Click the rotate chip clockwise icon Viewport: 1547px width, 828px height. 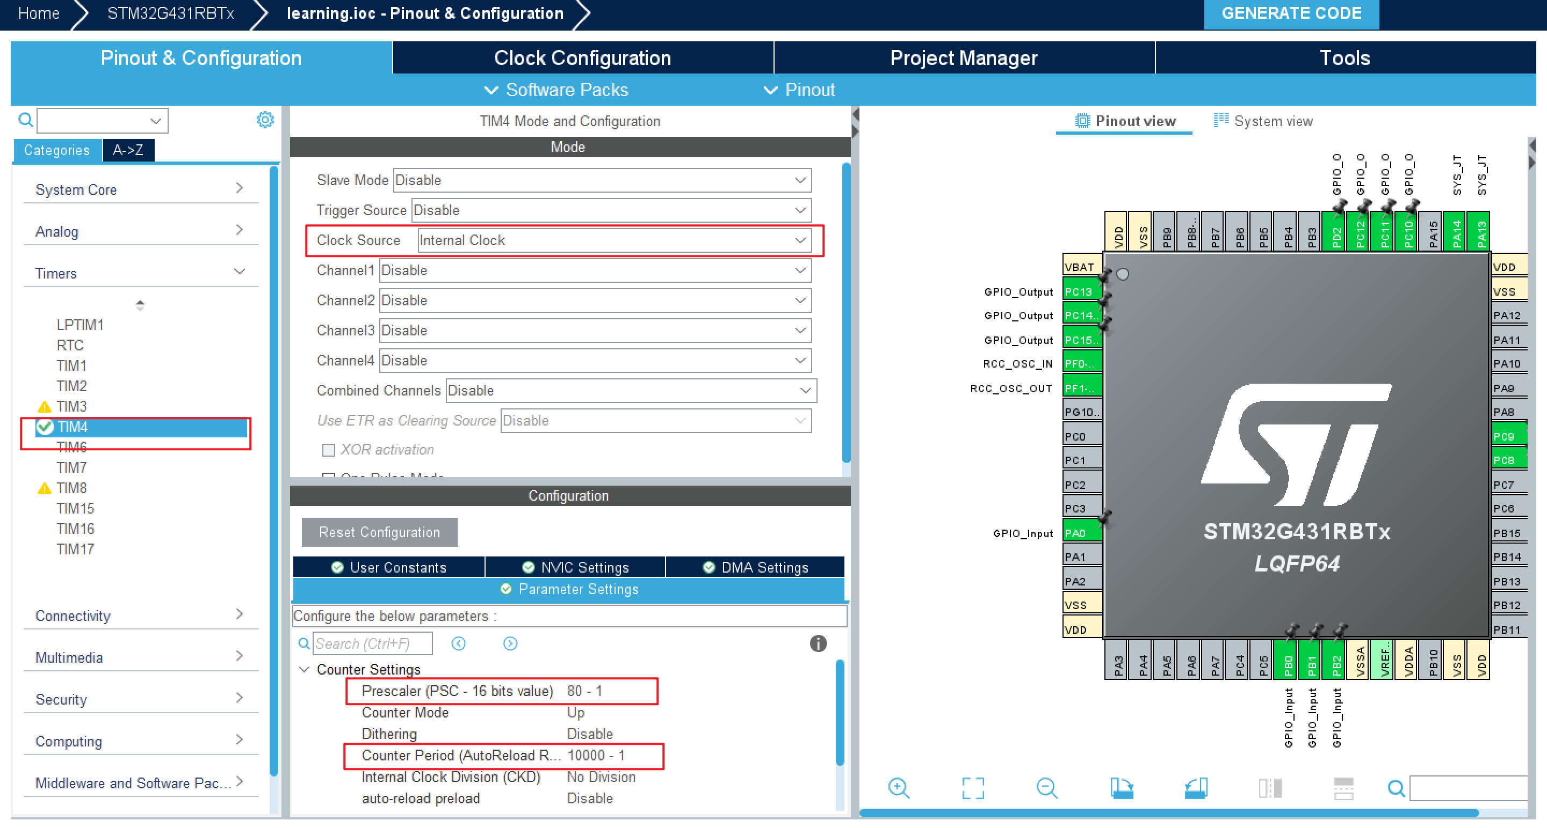[1121, 788]
